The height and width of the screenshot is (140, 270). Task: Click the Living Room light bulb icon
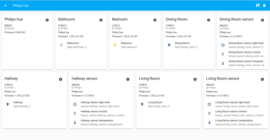tap(142, 104)
